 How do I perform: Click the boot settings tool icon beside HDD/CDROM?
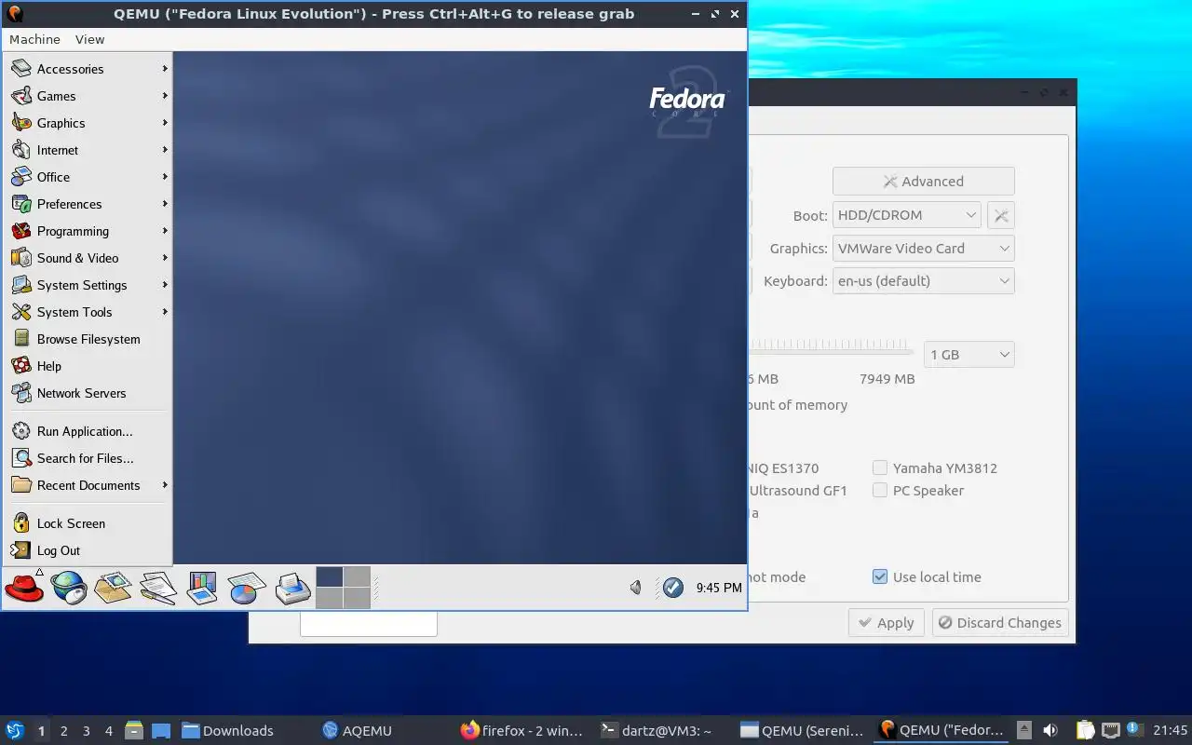coord(1001,215)
